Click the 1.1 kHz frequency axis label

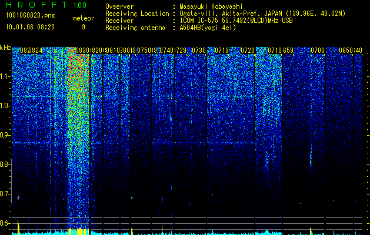(5, 76)
